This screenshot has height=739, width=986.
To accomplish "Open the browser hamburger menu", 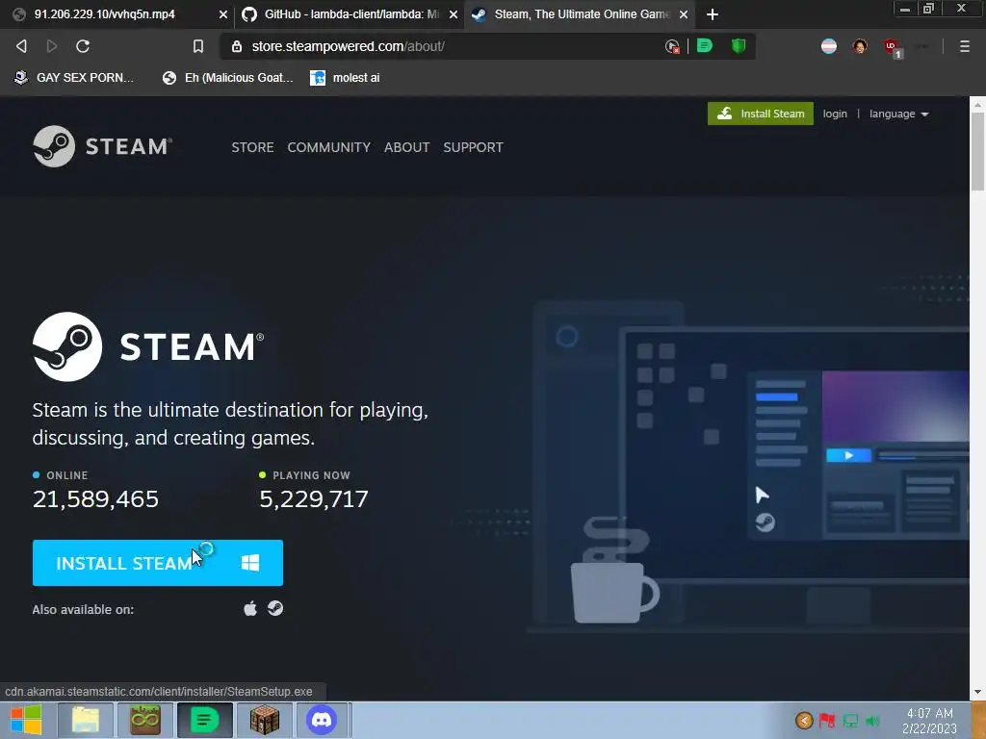I will (965, 46).
